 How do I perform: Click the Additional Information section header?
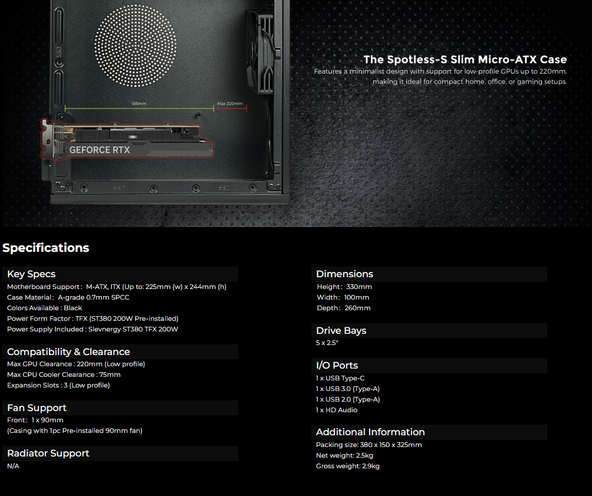click(370, 432)
